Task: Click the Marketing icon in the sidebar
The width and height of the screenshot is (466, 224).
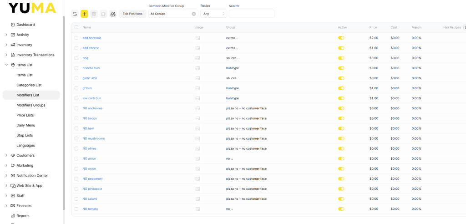Action: 12,165
